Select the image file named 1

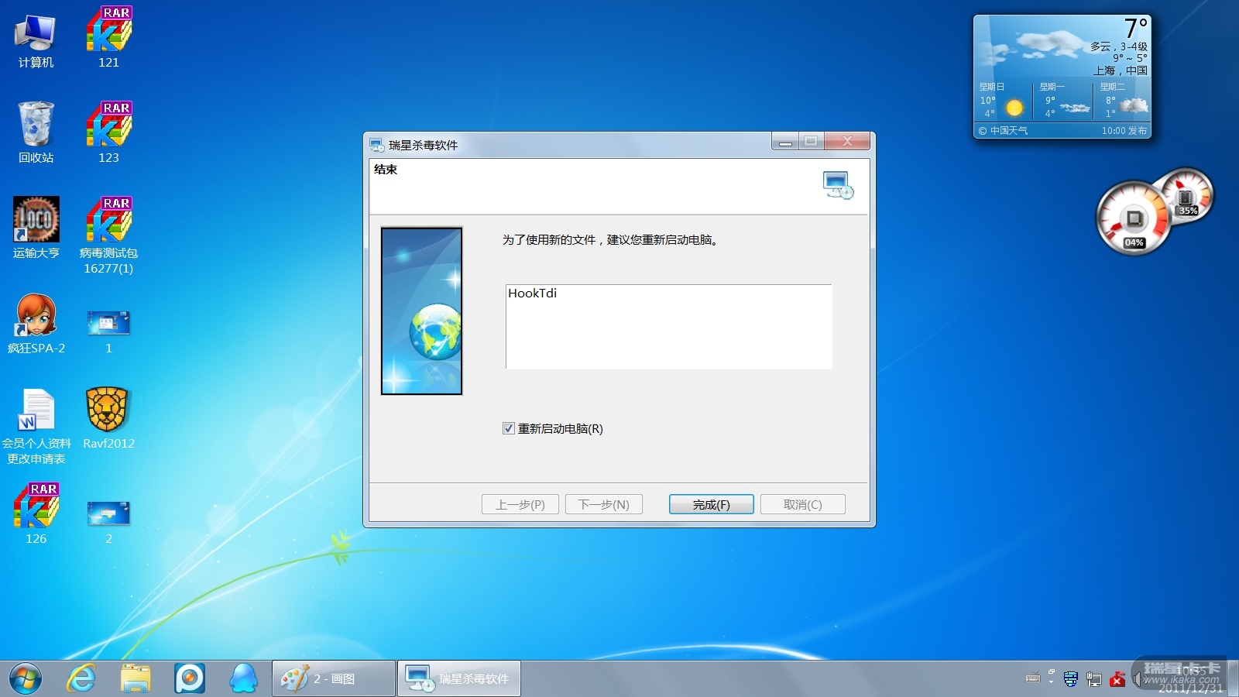(x=108, y=331)
